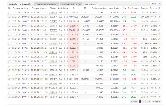Click the edit pencil on the EURJPY 0.04% row
Image resolution: width=166 pixels, height=107 pixels.
(159, 21)
